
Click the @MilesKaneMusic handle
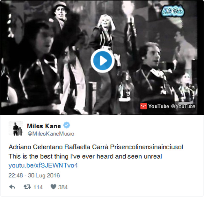coord(51,134)
